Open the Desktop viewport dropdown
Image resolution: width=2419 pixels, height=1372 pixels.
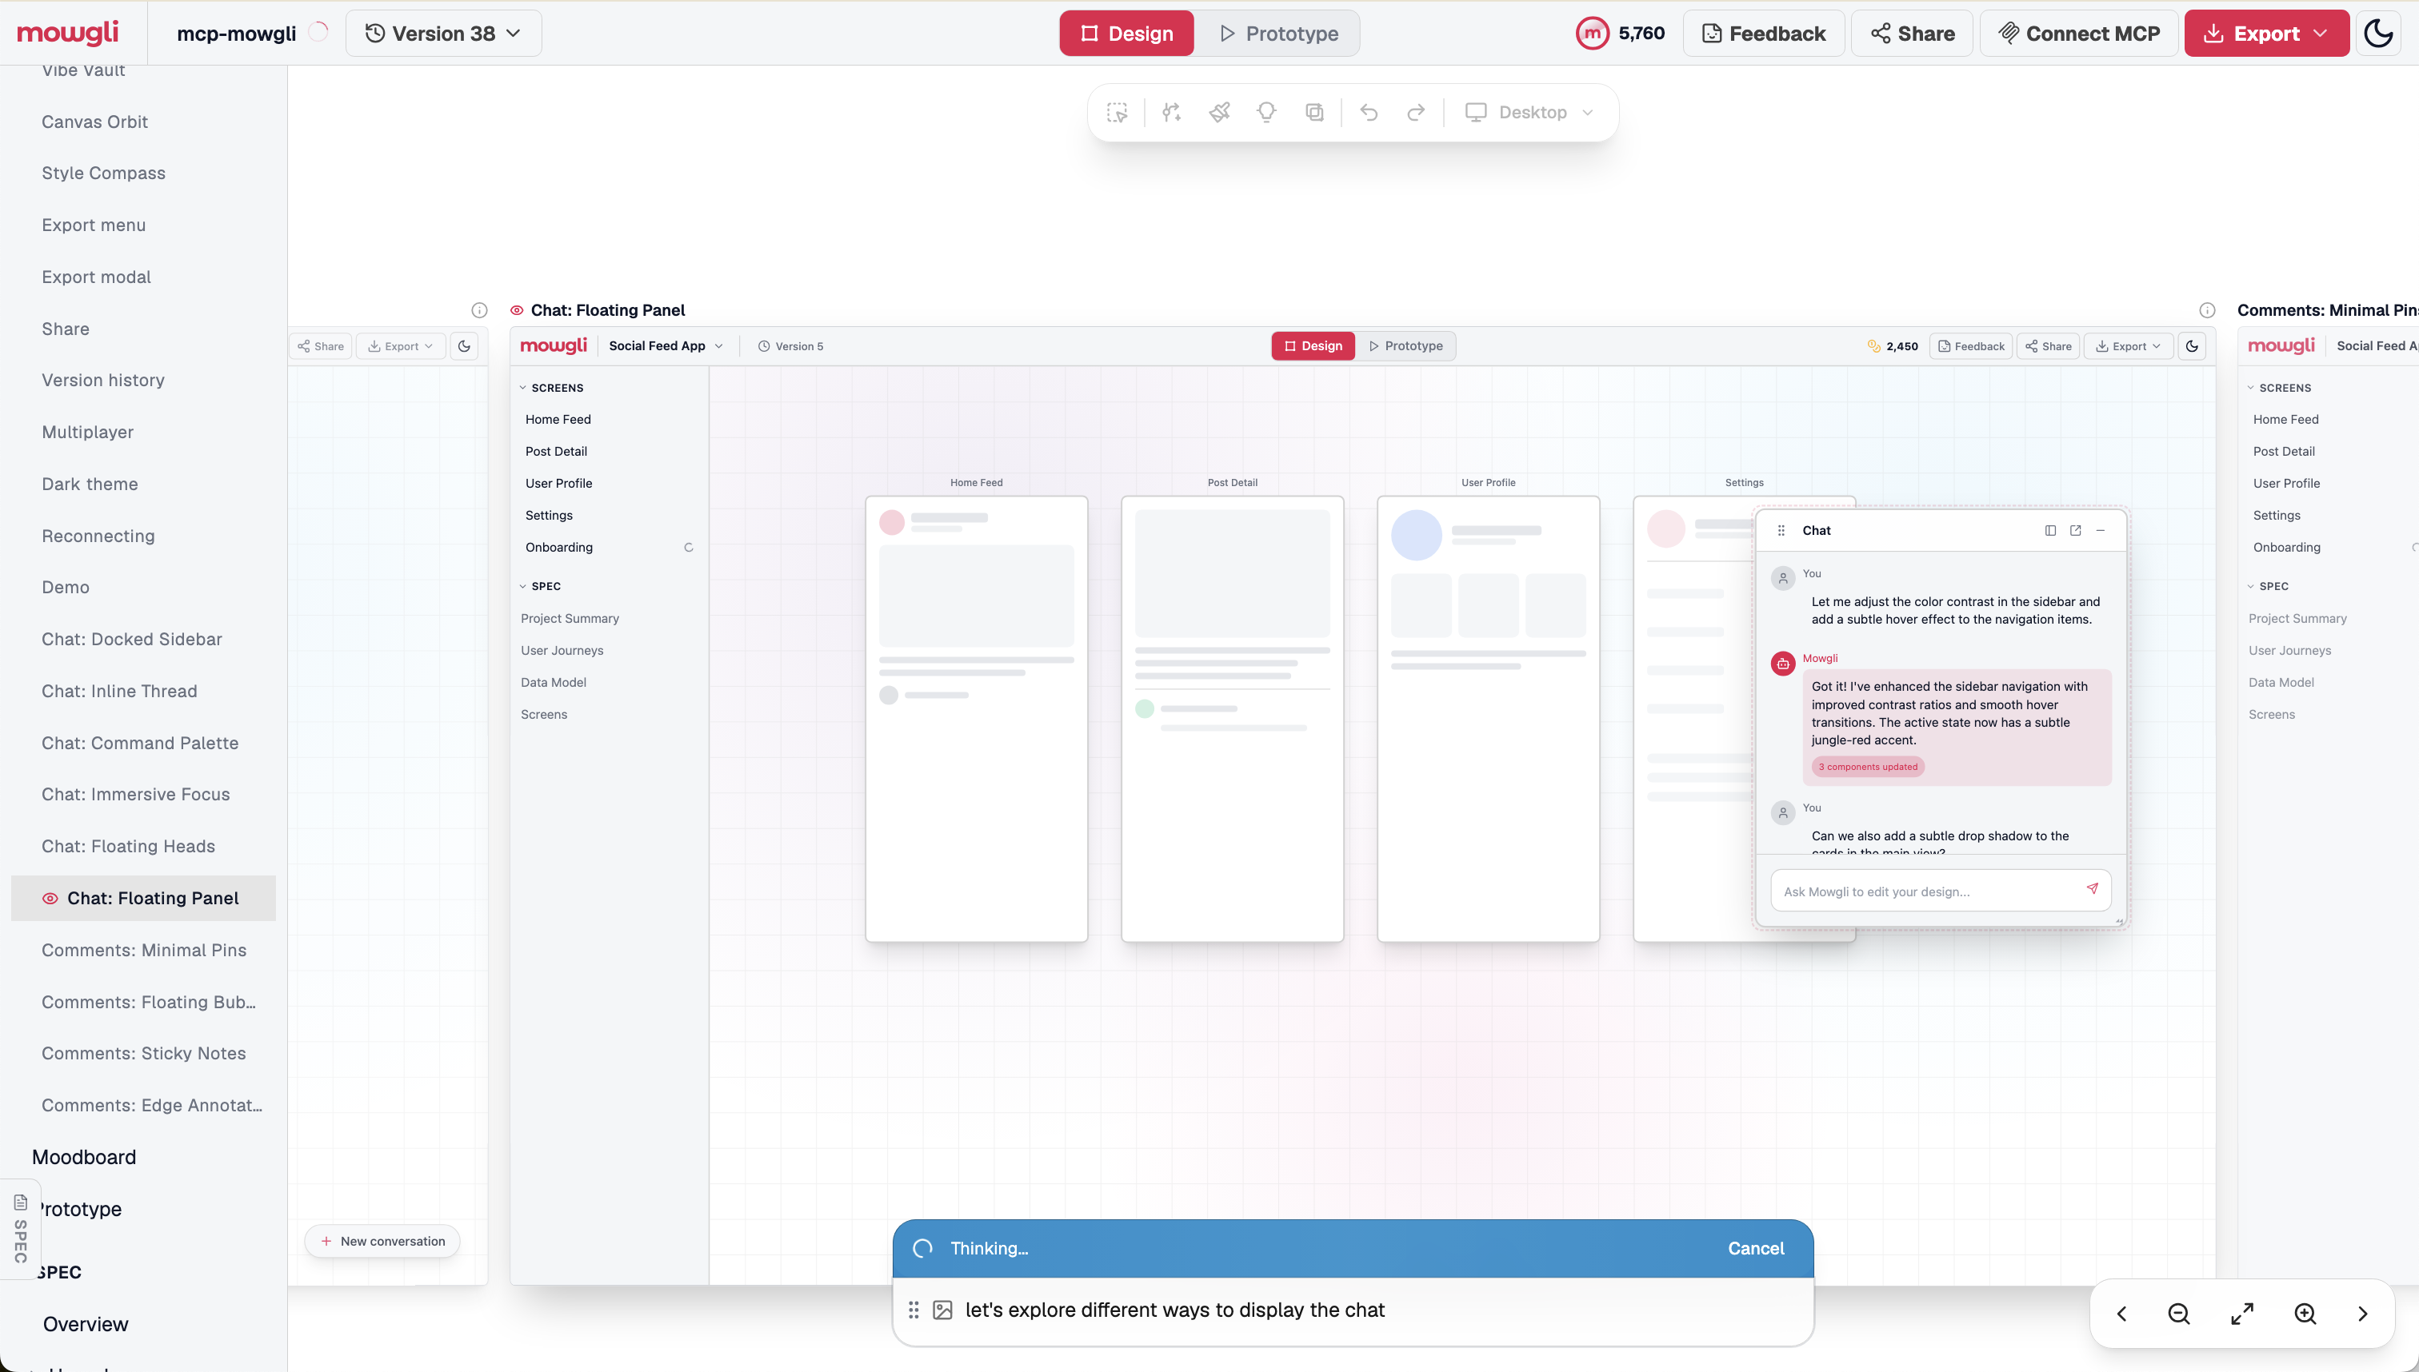click(x=1529, y=112)
